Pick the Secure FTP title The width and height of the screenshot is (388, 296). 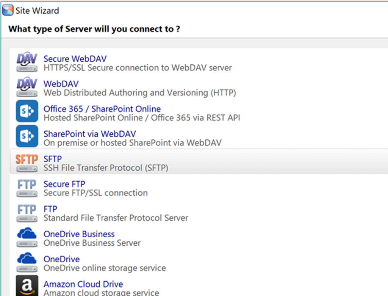[64, 184]
